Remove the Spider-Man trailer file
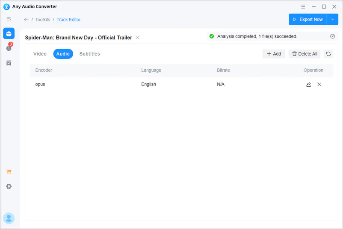This screenshot has height=229, width=343. [138, 37]
